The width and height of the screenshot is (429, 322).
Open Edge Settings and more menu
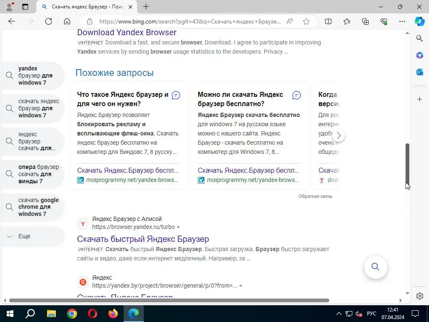(x=402, y=21)
